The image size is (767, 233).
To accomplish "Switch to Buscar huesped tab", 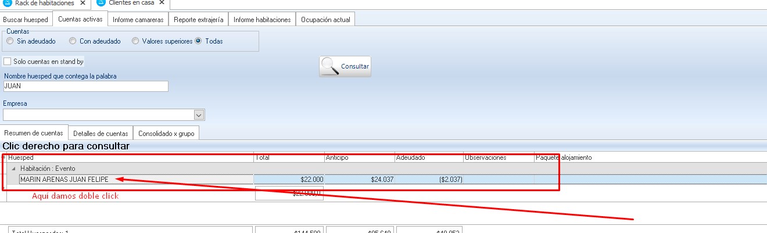I will (26, 20).
